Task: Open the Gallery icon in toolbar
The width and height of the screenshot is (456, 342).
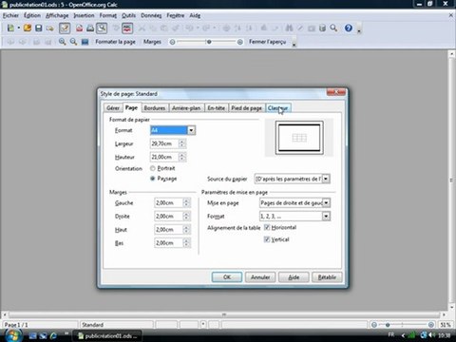Action: [312, 28]
